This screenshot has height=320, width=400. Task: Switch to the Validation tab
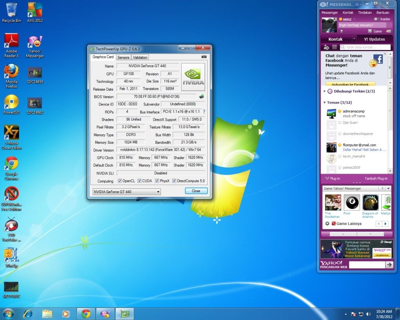click(140, 57)
